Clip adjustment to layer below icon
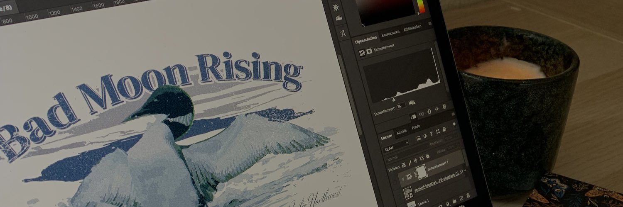This screenshot has height=207, width=623. [413, 117]
